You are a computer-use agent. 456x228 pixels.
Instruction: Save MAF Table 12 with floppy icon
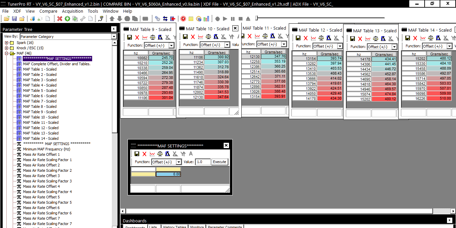click(x=298, y=38)
